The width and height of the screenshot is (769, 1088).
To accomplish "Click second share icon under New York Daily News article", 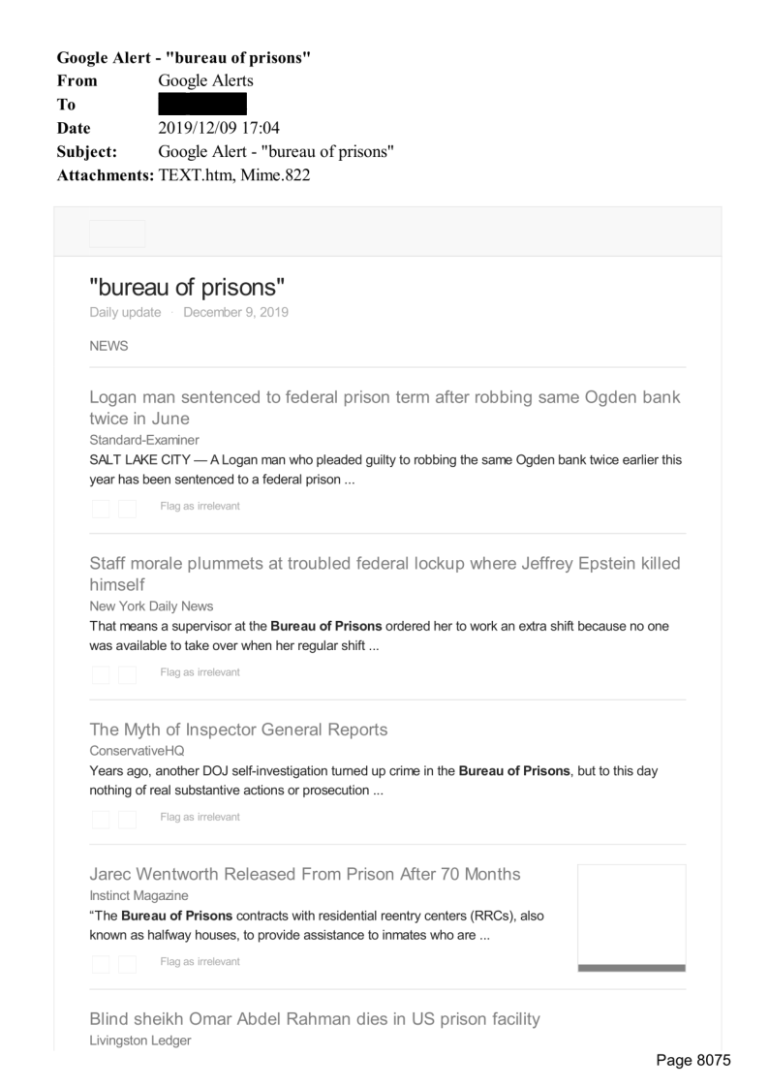I will coord(127,673).
